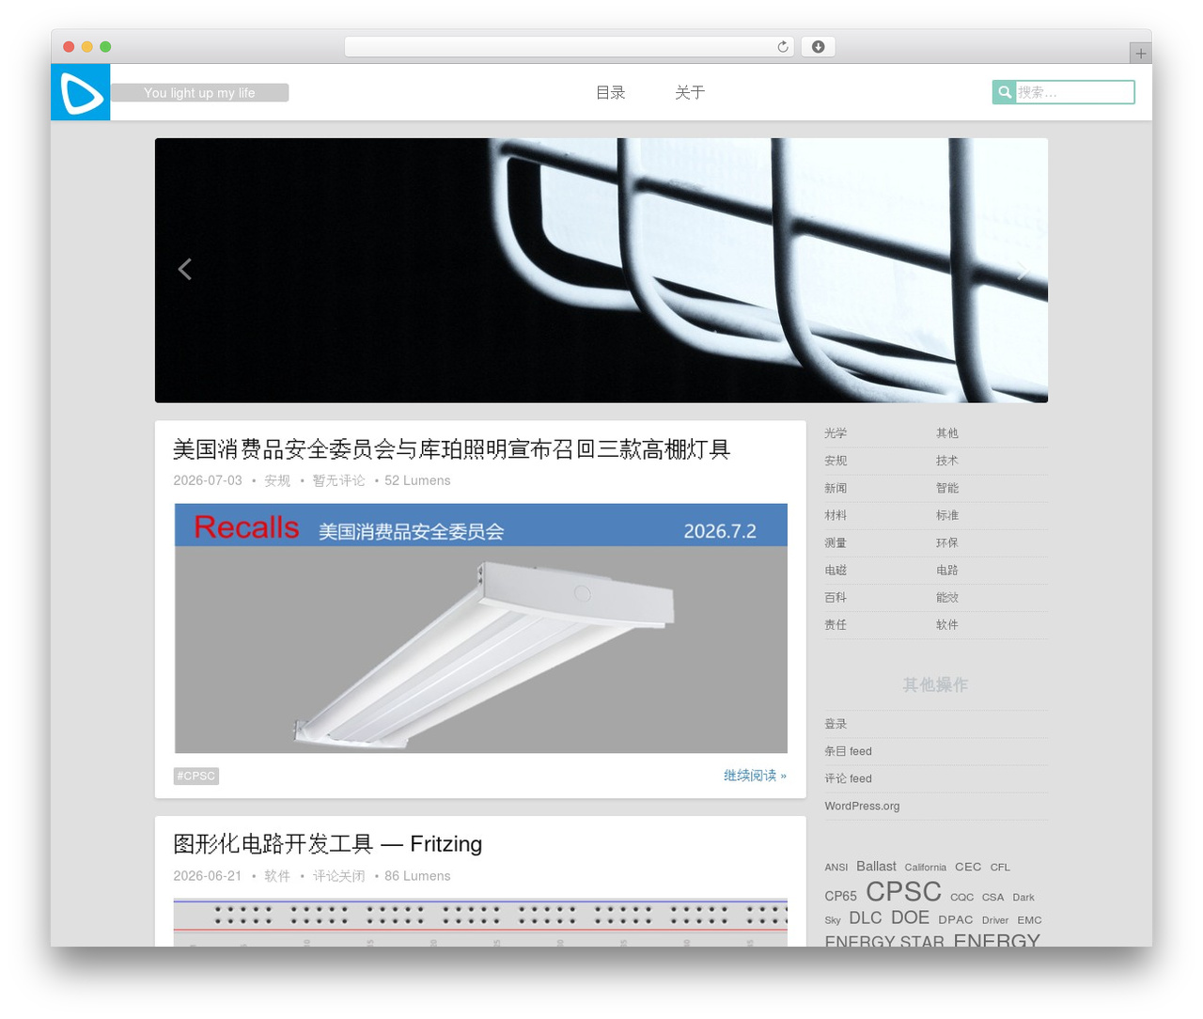The width and height of the screenshot is (1203, 1019).
Task: Open the 评论 feed link
Action: tap(848, 778)
